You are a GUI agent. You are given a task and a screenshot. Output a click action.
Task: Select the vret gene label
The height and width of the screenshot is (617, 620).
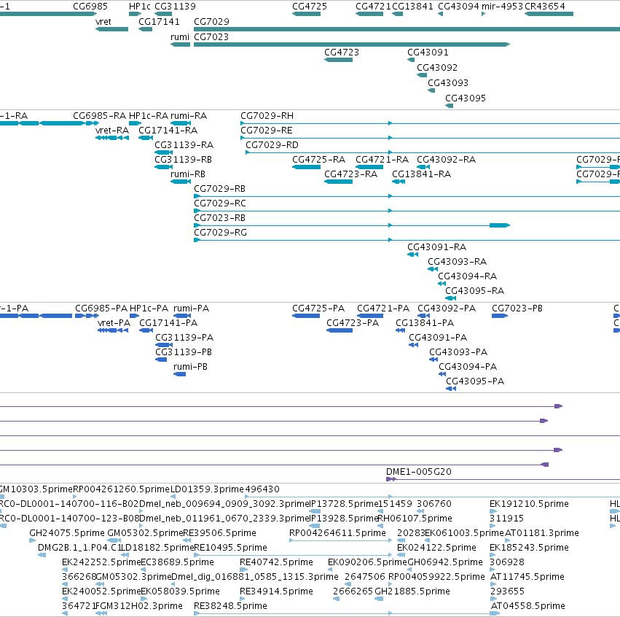[x=103, y=22]
